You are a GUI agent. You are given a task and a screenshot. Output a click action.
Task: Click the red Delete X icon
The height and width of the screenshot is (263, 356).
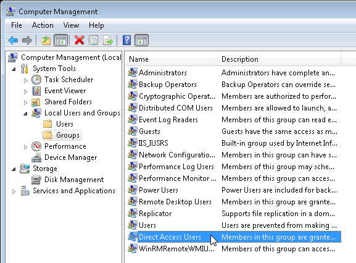click(x=79, y=40)
